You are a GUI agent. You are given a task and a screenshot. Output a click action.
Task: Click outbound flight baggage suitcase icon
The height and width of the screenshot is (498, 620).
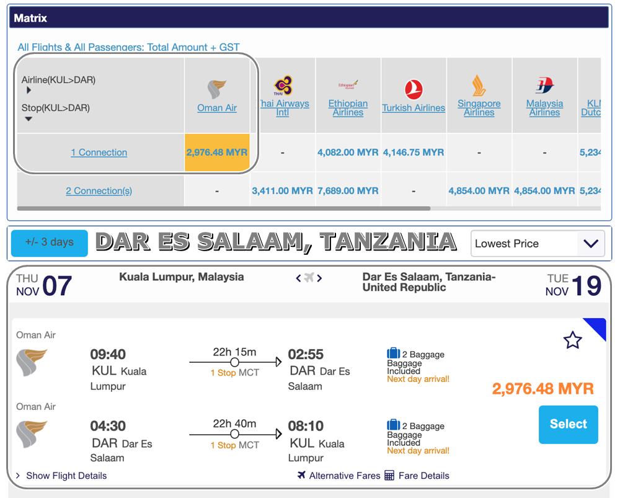point(394,353)
